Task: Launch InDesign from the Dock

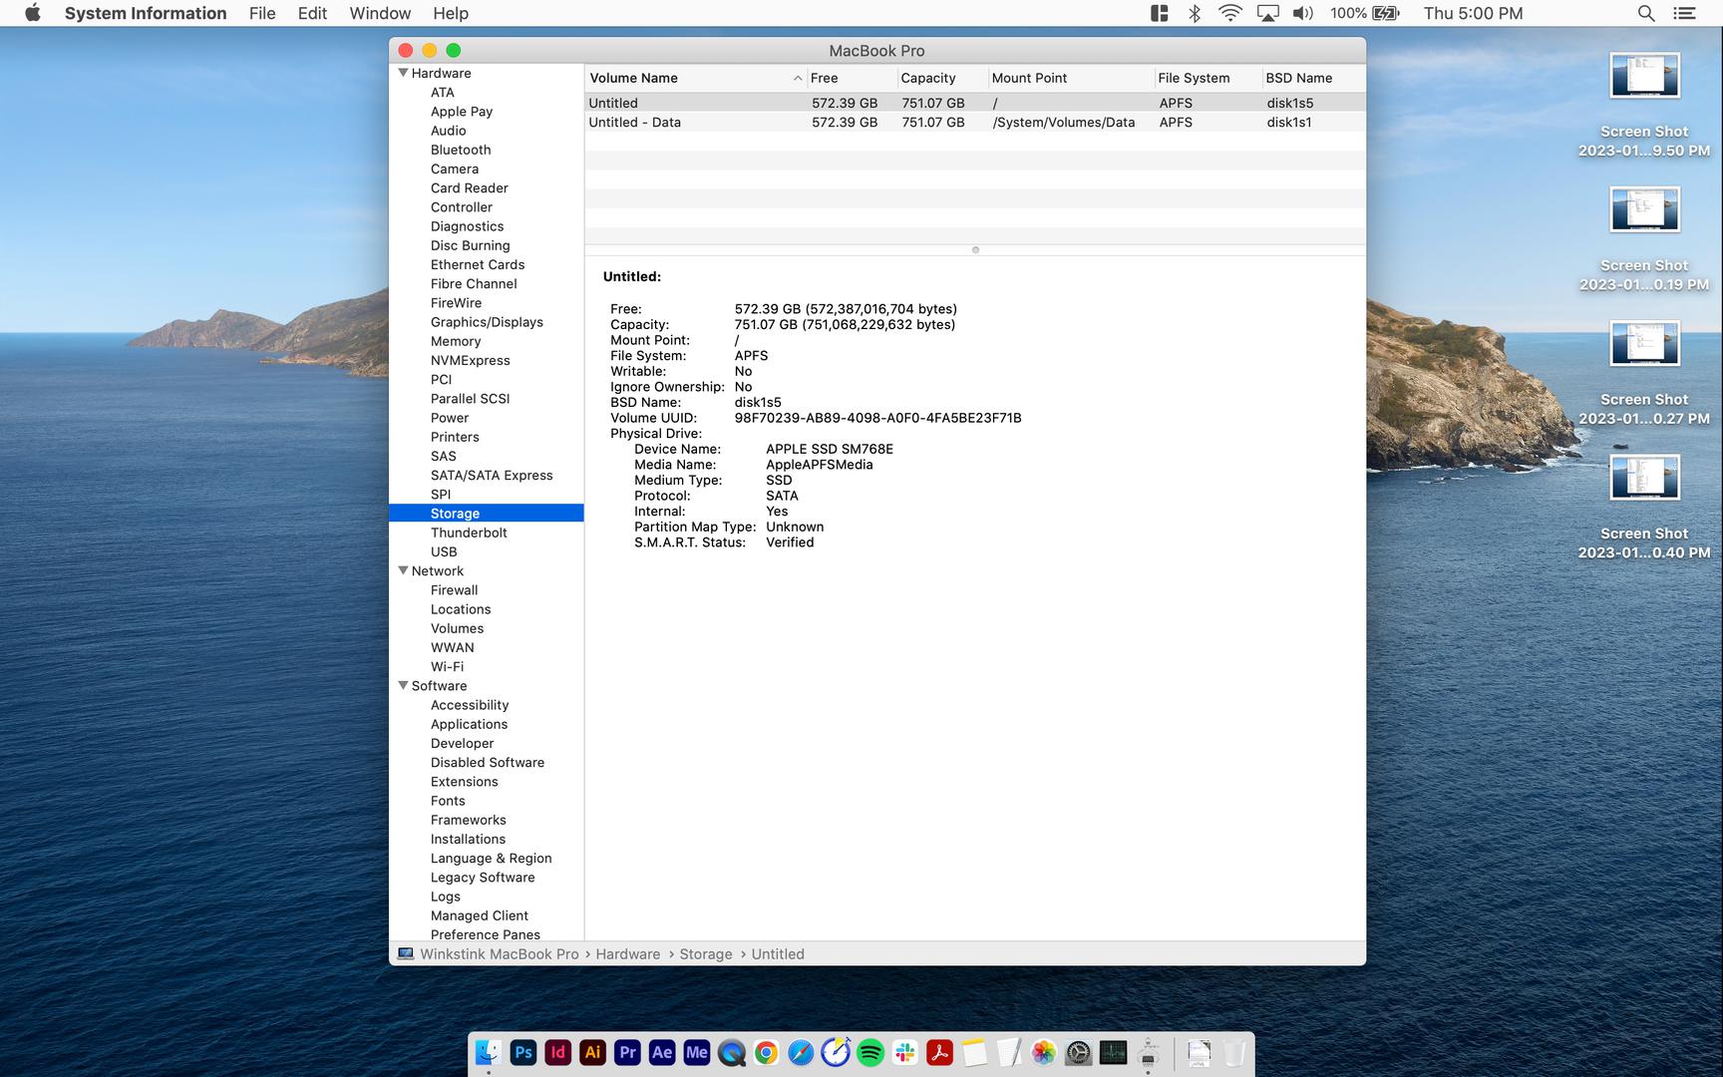Action: [558, 1052]
